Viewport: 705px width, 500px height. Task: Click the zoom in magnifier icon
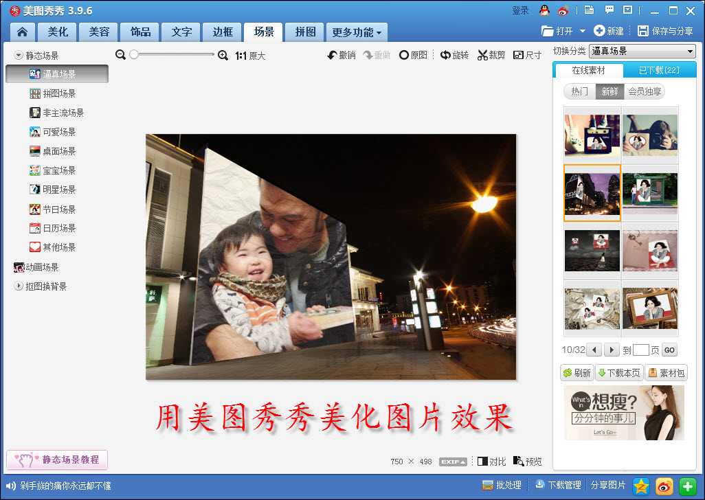[223, 55]
